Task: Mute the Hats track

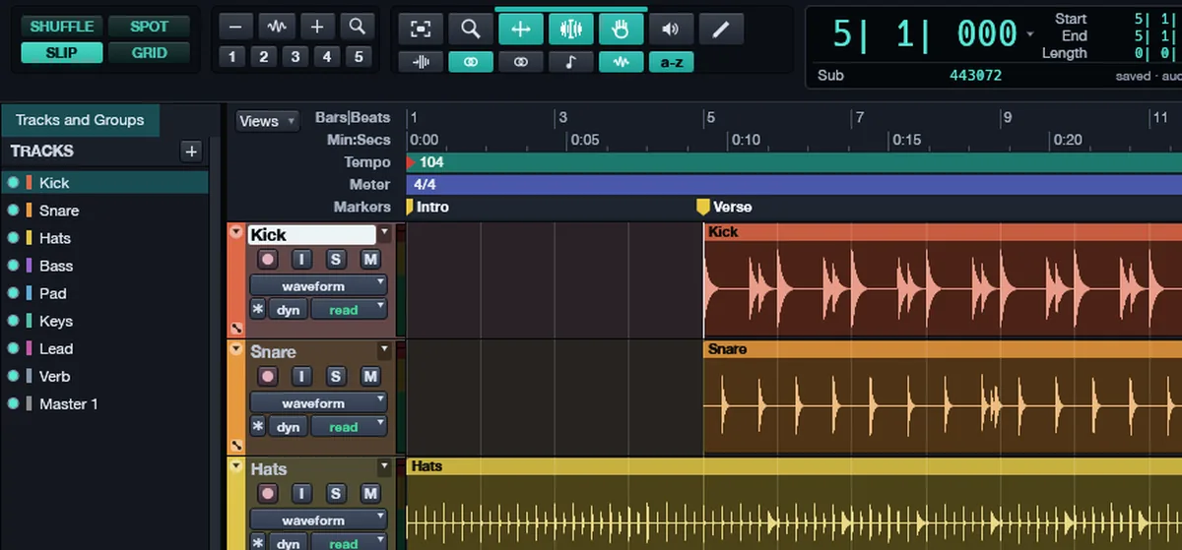Action: click(370, 494)
